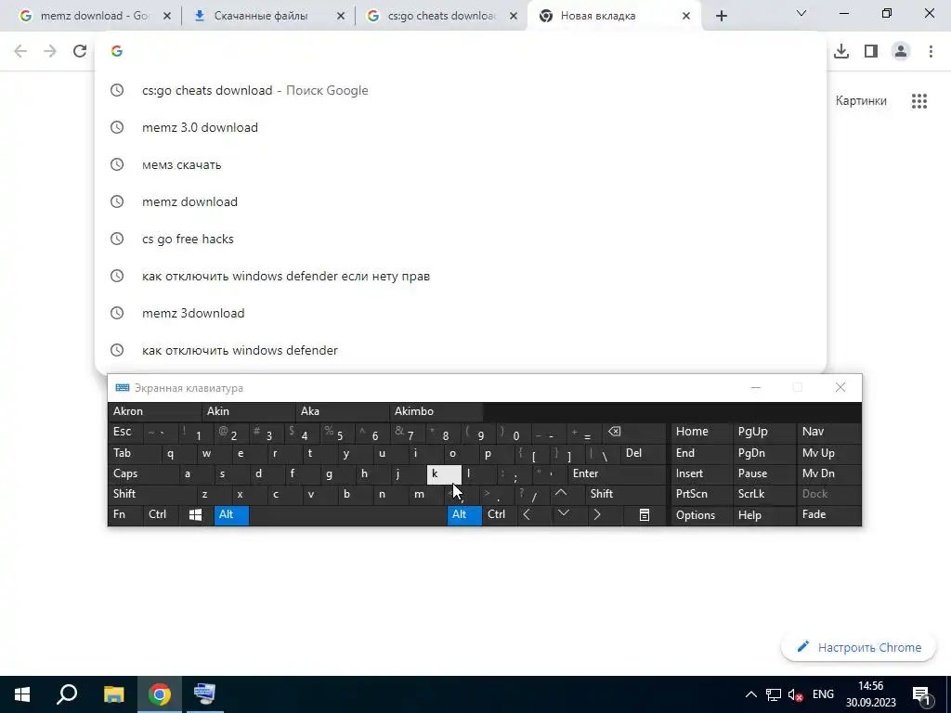
Task: Choose suggestion 'как отключить windows defender'
Action: (x=461, y=350)
